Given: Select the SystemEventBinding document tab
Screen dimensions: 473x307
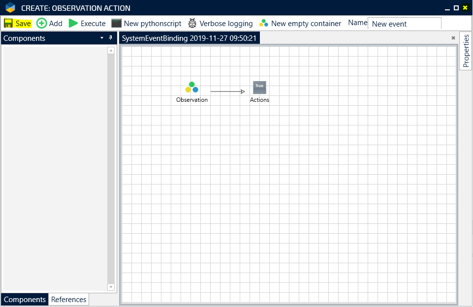Looking at the screenshot, I should [x=189, y=38].
